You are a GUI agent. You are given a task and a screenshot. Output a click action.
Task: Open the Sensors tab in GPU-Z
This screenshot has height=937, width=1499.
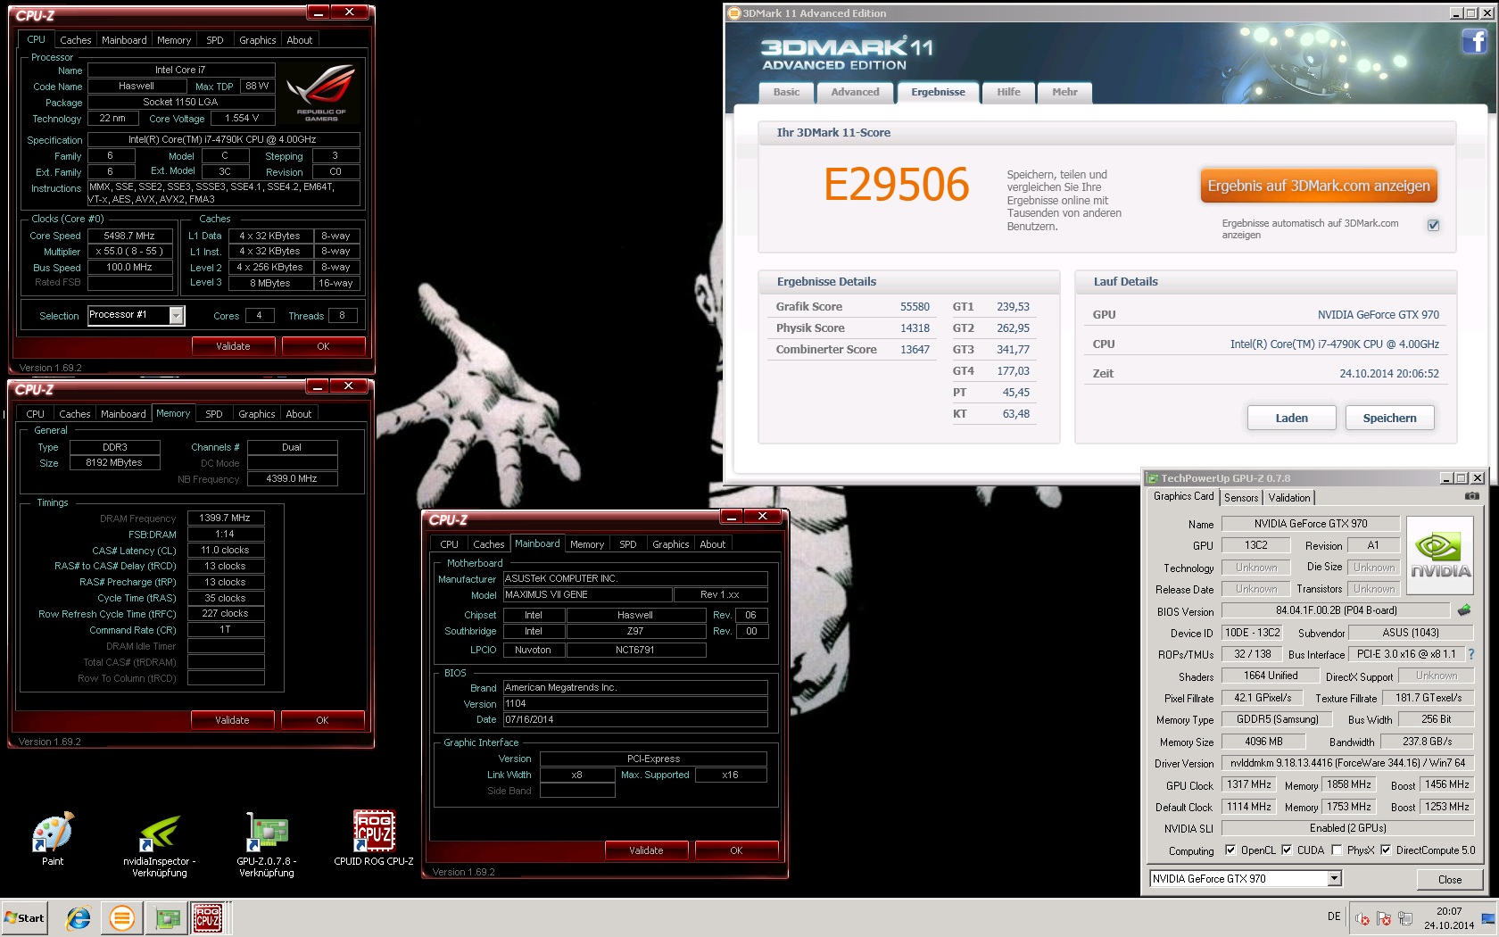coord(1241,498)
